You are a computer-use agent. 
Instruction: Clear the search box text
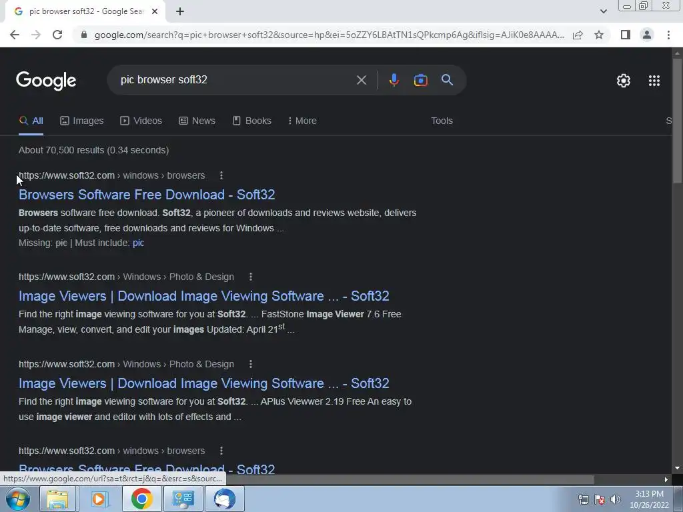click(x=361, y=80)
